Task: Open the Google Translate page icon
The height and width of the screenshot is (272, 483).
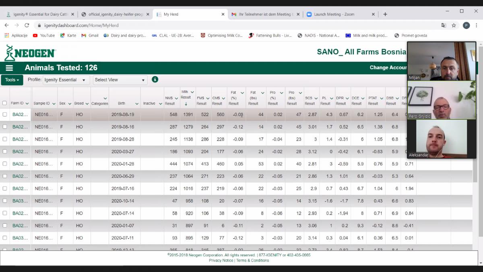Action: pyautogui.click(x=444, y=25)
